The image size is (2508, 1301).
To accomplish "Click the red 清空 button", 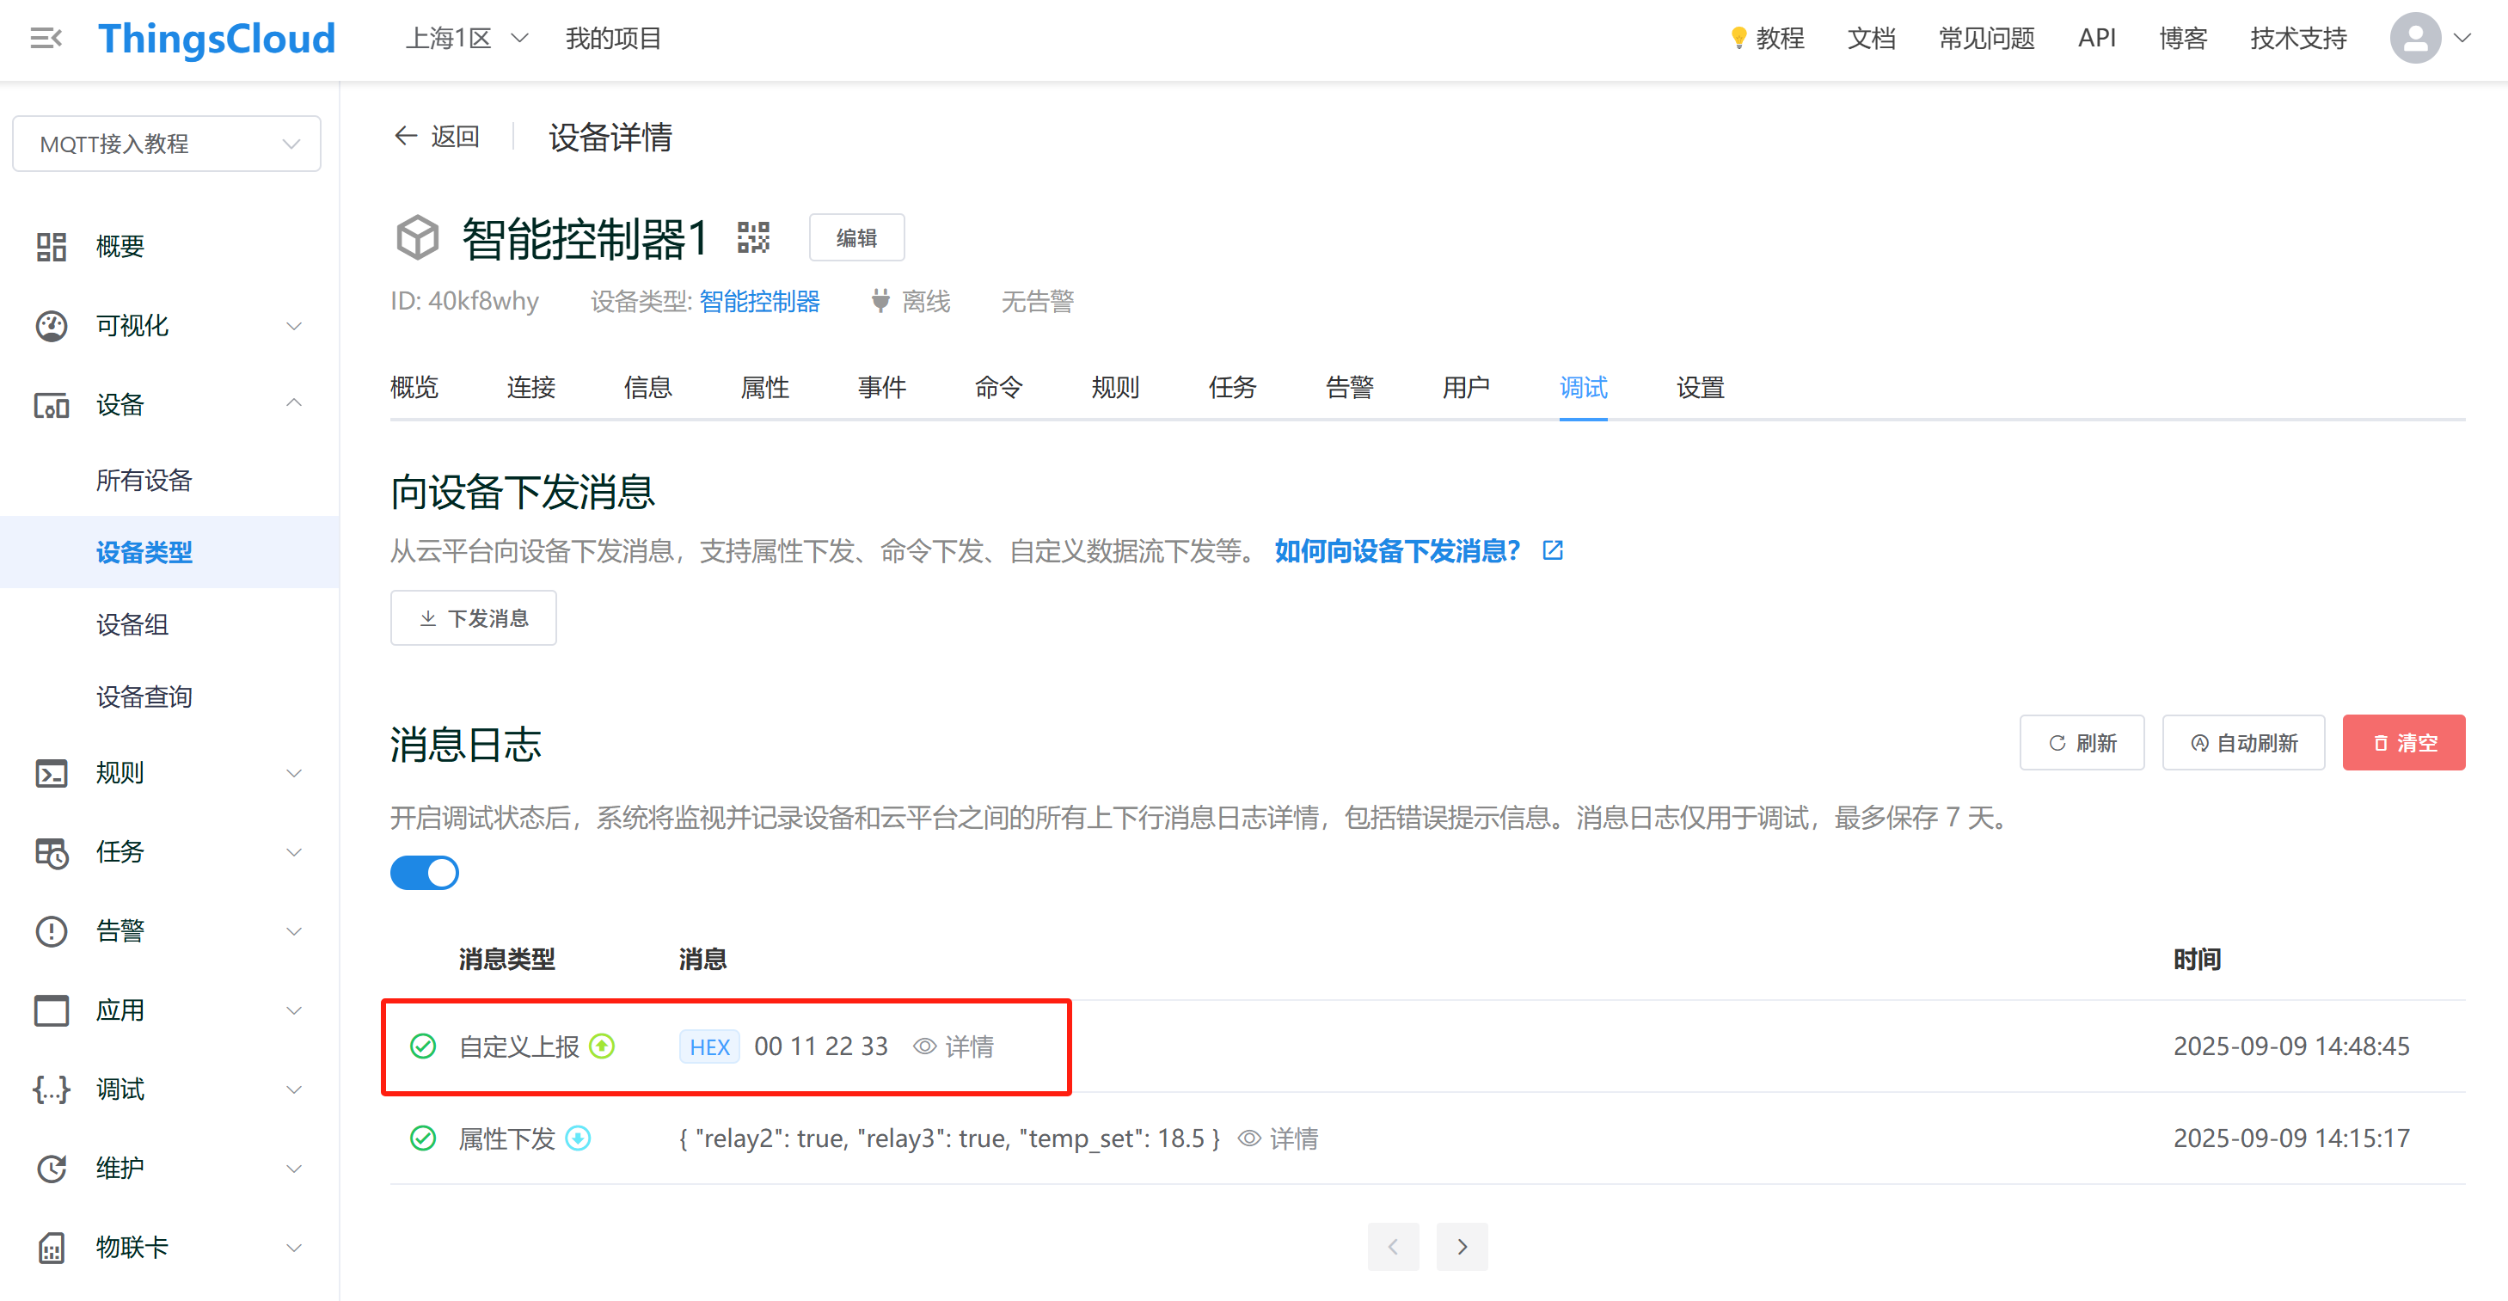I will (x=2404, y=743).
